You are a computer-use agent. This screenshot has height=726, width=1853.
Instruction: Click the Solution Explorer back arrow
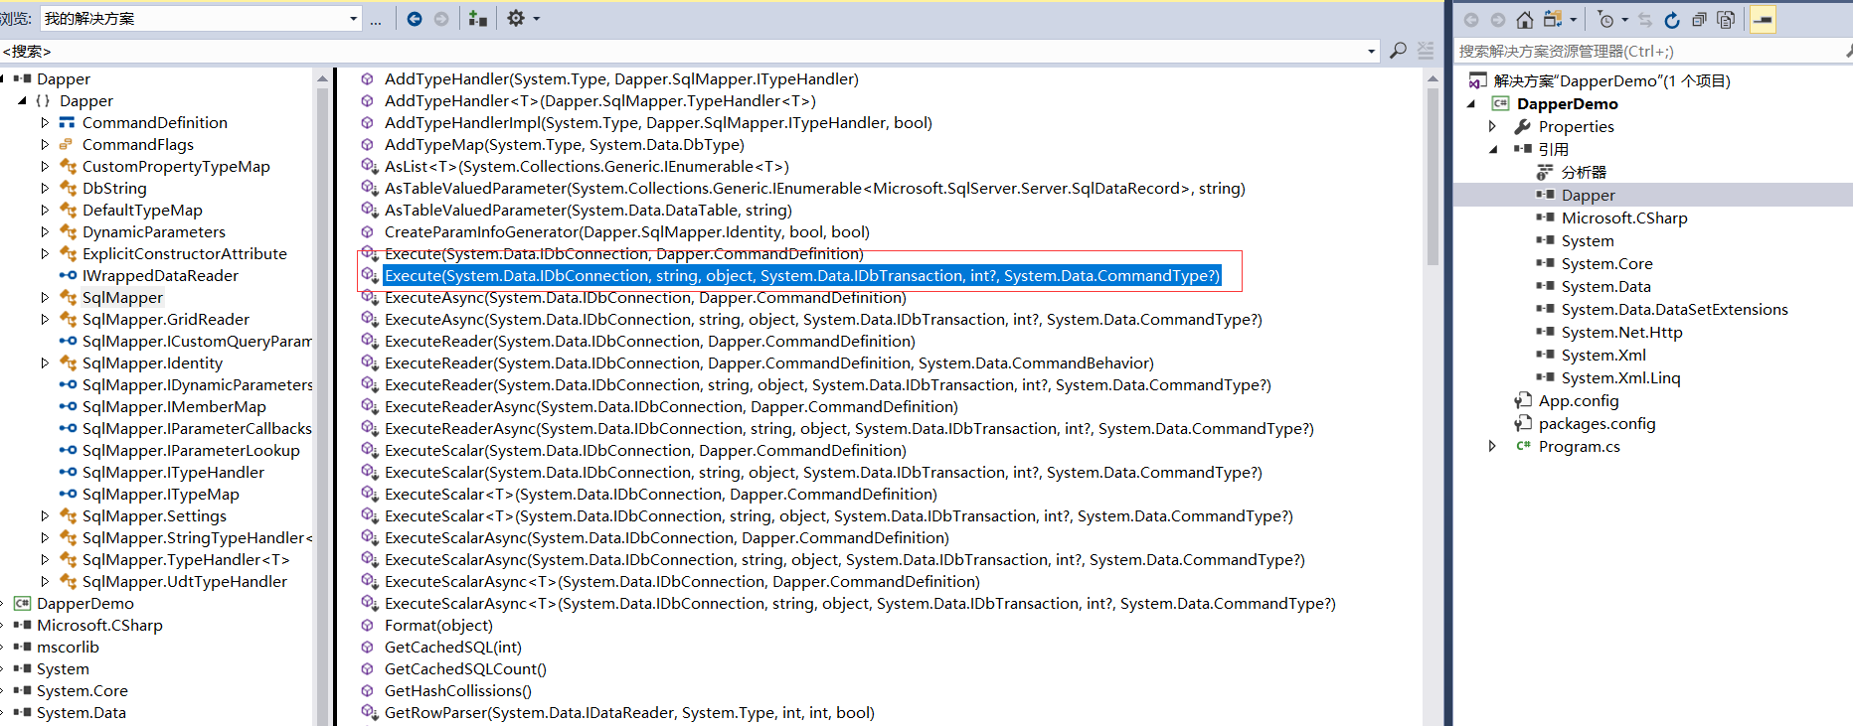(x=1471, y=20)
